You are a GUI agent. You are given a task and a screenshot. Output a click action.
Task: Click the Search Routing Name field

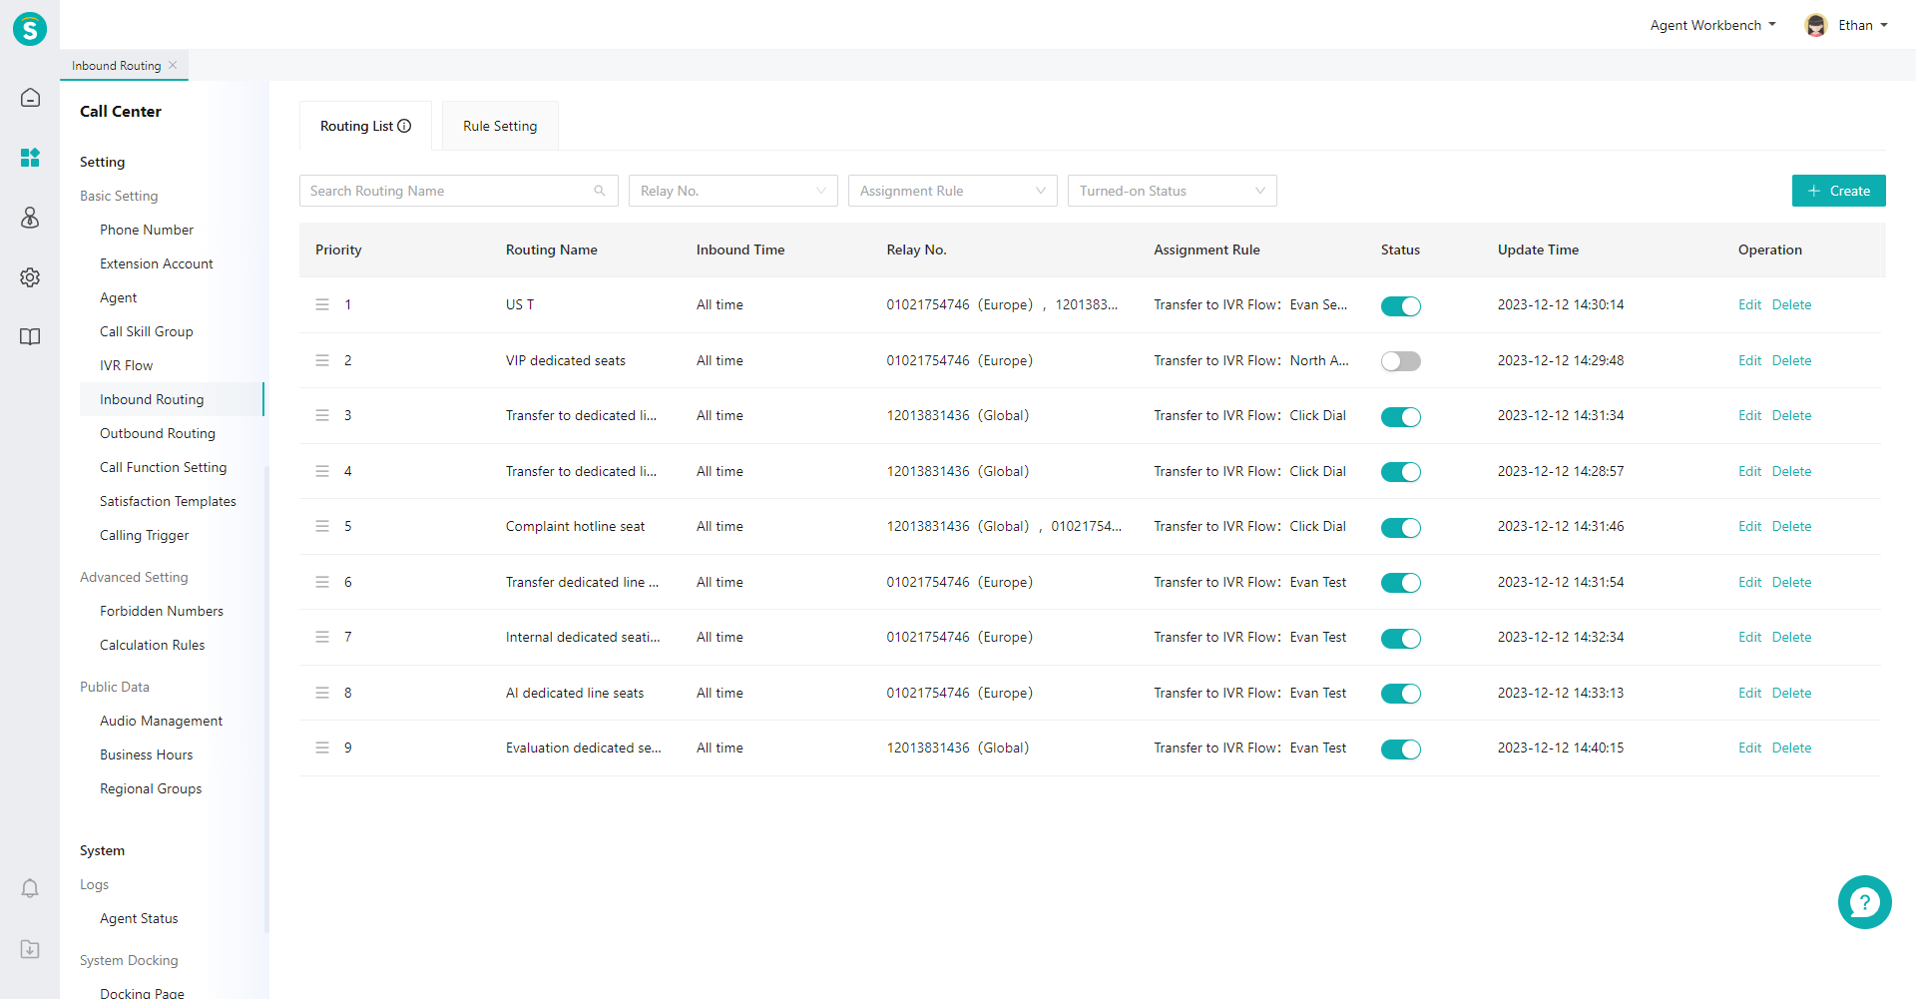pos(459,191)
